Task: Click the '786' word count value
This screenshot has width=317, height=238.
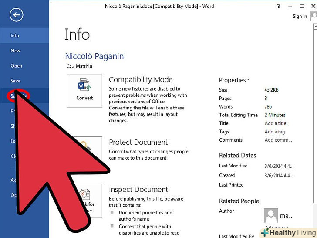Action: [268, 106]
